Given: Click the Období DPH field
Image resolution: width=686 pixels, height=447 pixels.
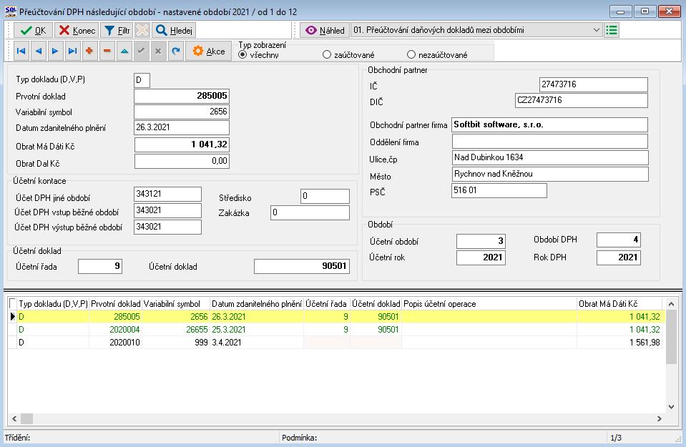Looking at the screenshot, I should pos(619,240).
